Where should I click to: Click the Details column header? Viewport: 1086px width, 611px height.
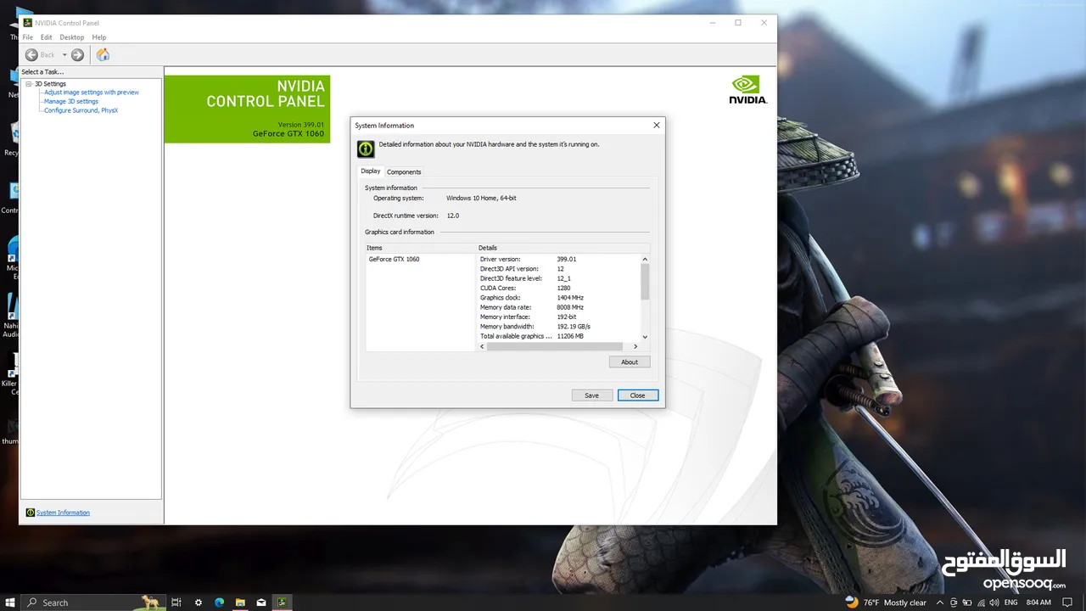coord(563,248)
